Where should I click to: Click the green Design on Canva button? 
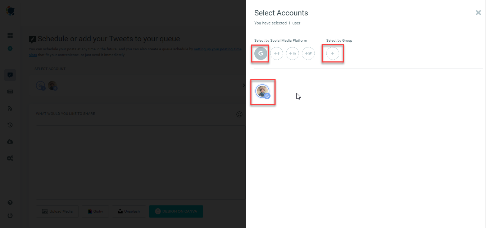(x=176, y=211)
